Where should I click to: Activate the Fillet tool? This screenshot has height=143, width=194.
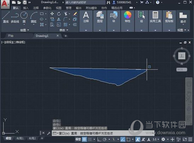click(x=65, y=19)
